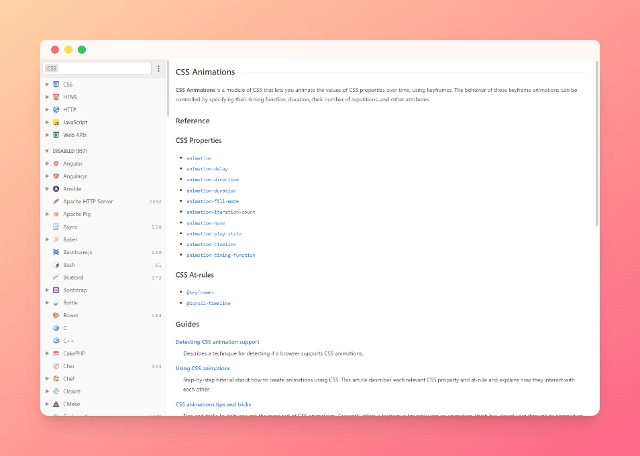The width and height of the screenshot is (640, 456).
Task: Expand the CakePHP versions list
Action: coord(47,353)
